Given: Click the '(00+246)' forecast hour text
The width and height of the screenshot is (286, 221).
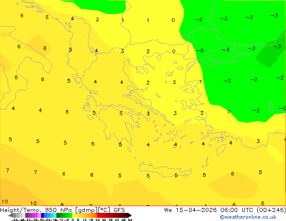Looking at the screenshot, I should click(x=271, y=210).
